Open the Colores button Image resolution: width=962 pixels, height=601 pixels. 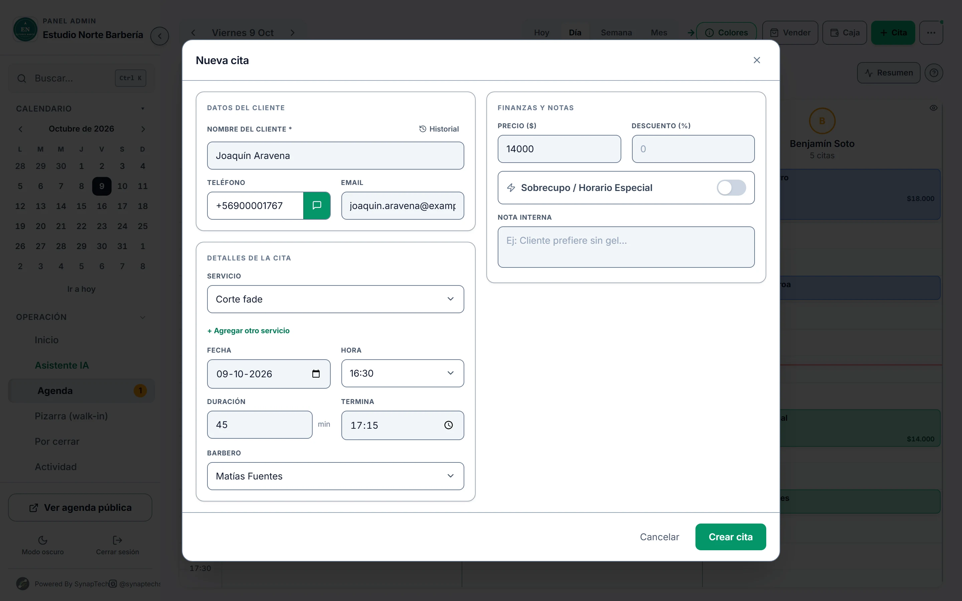(726, 33)
